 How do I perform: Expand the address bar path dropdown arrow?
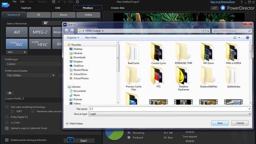[x=203, y=31]
